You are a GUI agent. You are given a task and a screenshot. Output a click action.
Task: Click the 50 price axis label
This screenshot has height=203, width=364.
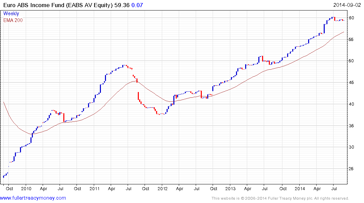(351, 61)
